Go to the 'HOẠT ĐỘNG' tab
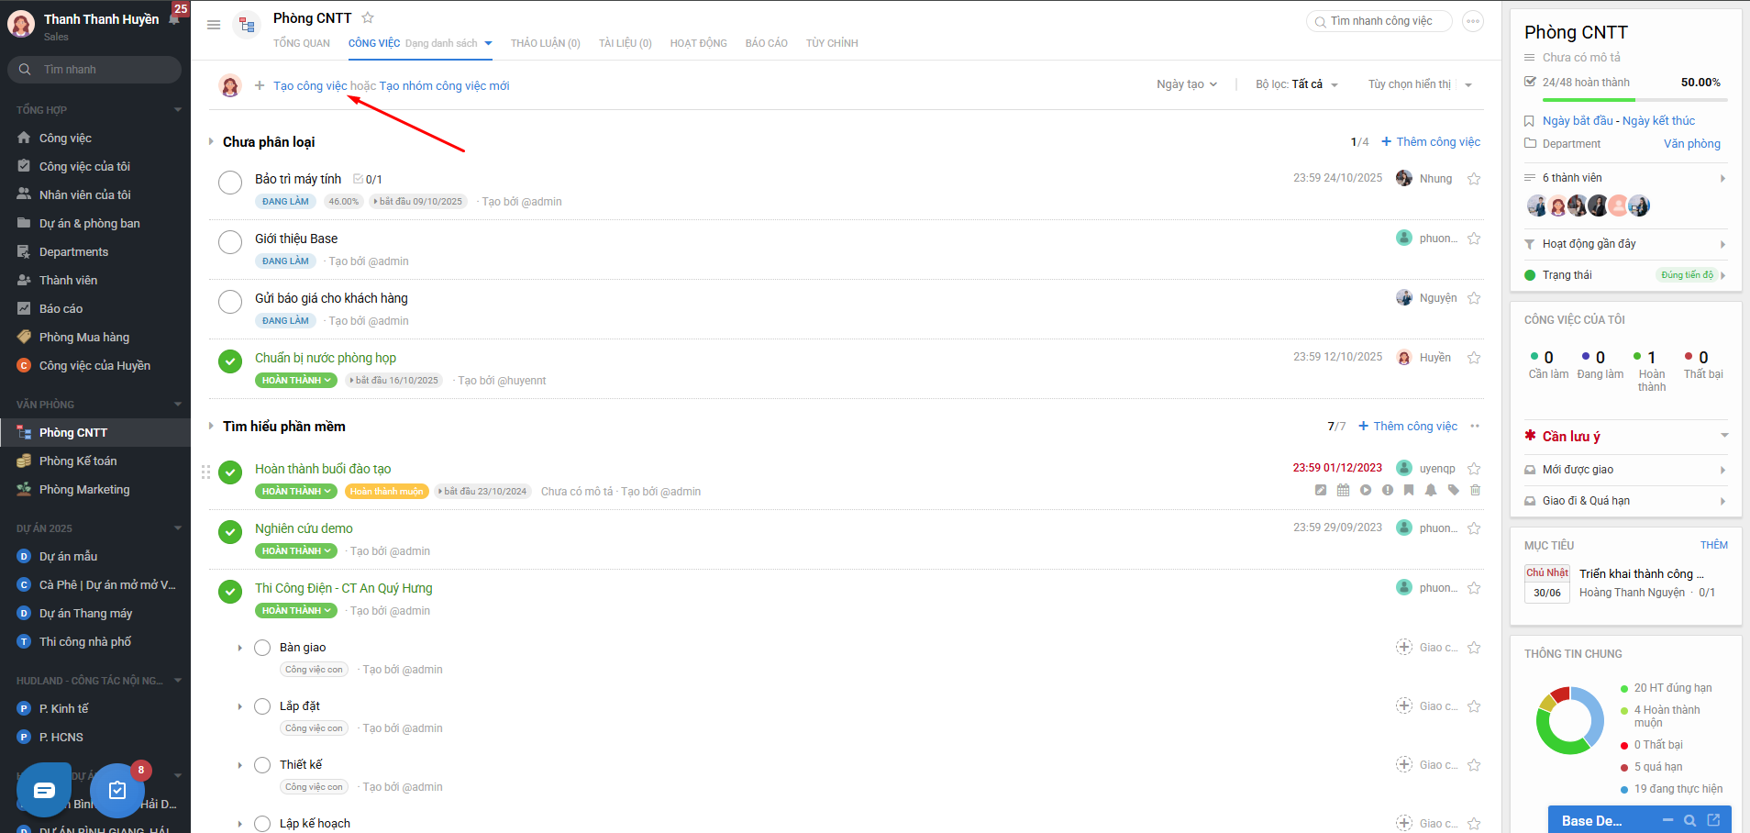Viewport: 1750px width, 833px height. [699, 43]
